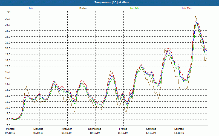Click the 'Samstag' day label
Screen dimensions: 219x136
click(151, 129)
